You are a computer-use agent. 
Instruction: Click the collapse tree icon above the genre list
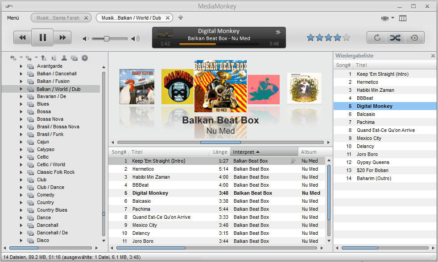54,58
